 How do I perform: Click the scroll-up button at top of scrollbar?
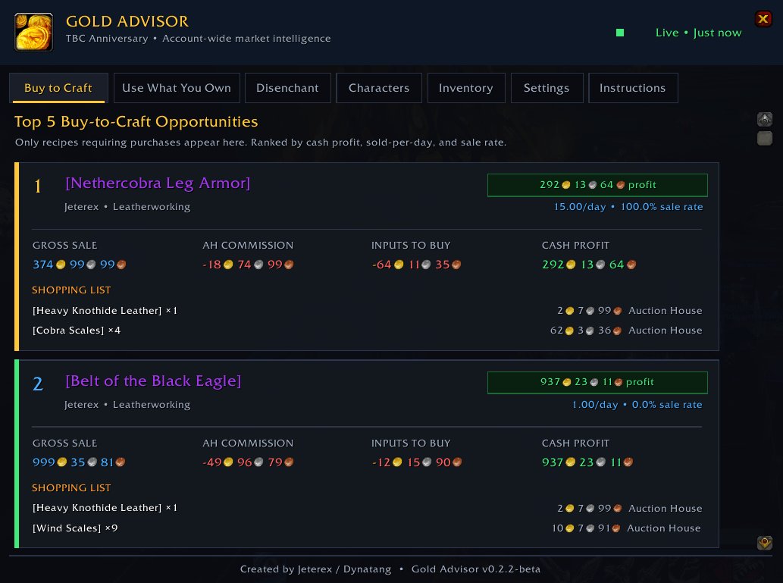(x=765, y=119)
